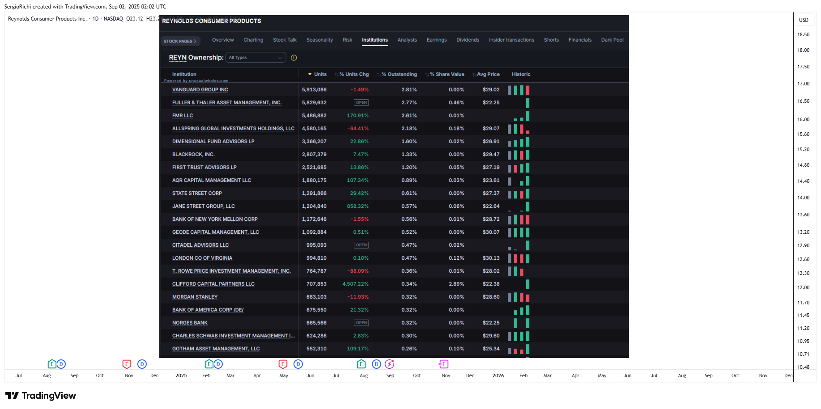Open Gotham Asset Management, LLC link
This screenshot has height=409, width=821.
pos(216,349)
